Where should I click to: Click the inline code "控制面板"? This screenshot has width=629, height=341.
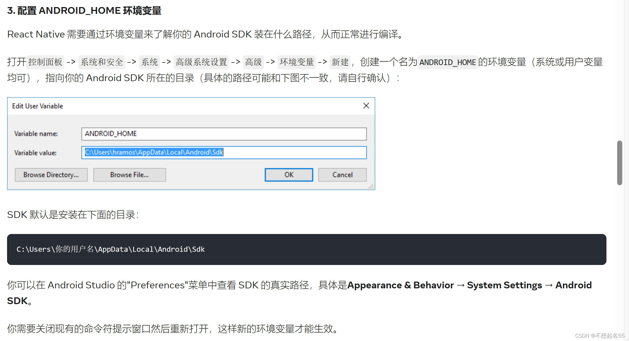click(45, 62)
